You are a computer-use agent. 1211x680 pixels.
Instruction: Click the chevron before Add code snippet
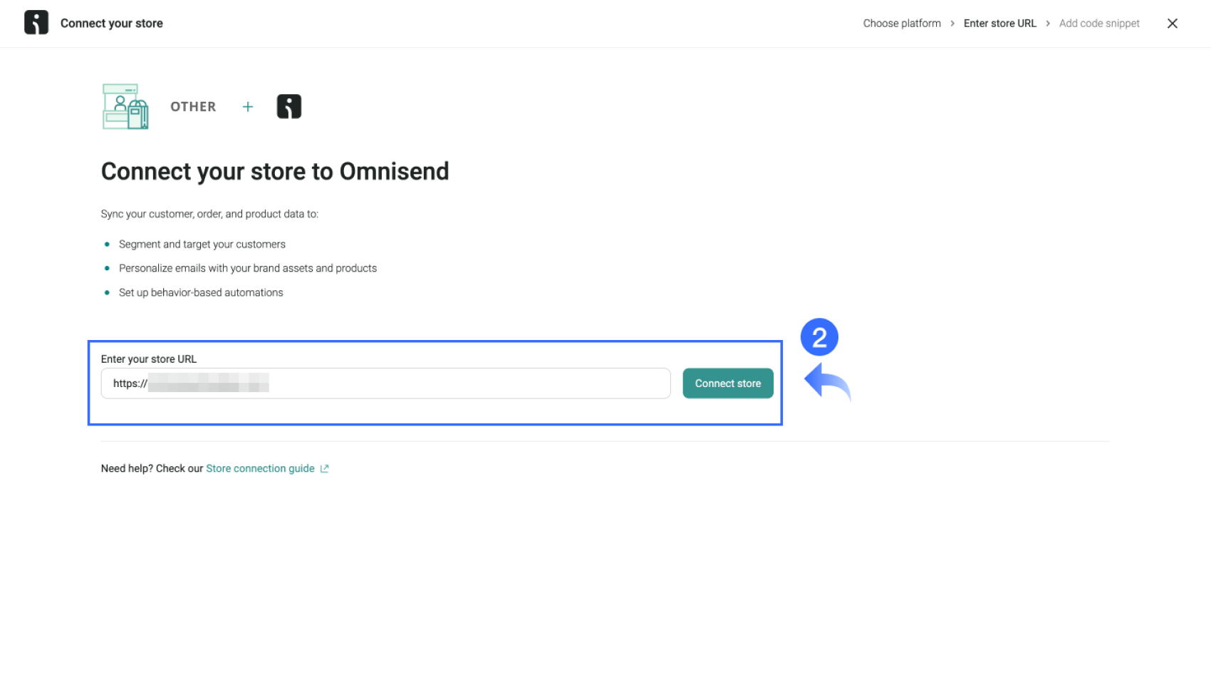click(x=1048, y=23)
